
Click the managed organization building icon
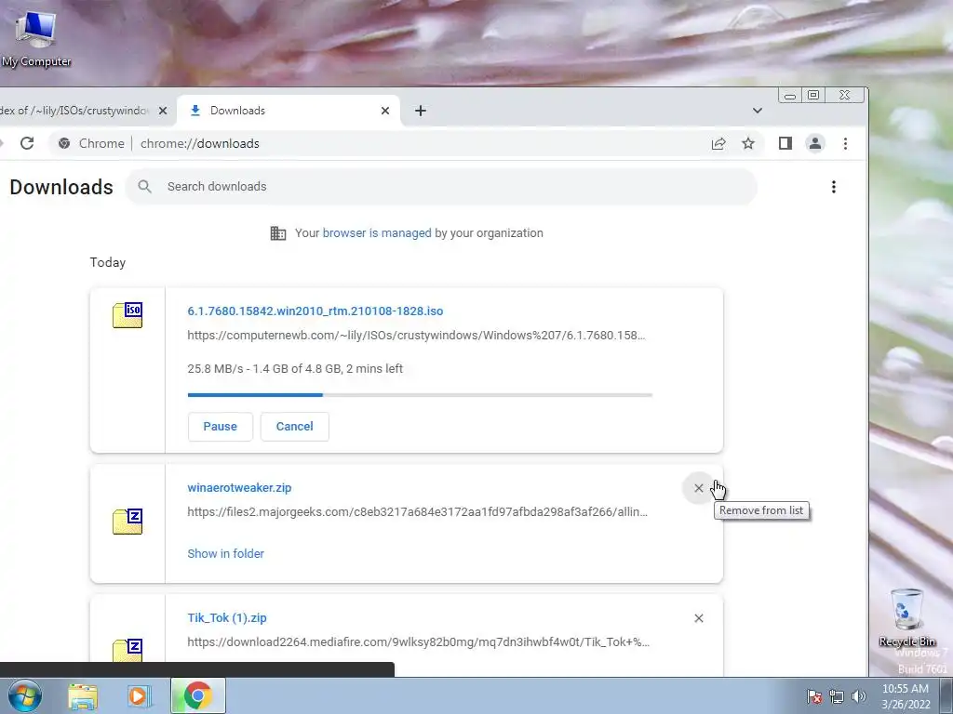tap(277, 233)
